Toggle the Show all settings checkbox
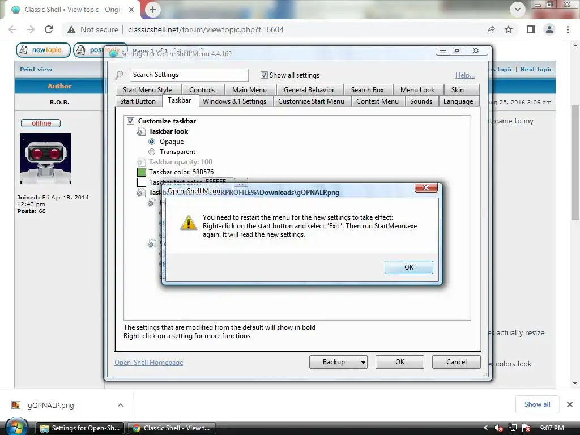This screenshot has width=580, height=435. click(264, 75)
